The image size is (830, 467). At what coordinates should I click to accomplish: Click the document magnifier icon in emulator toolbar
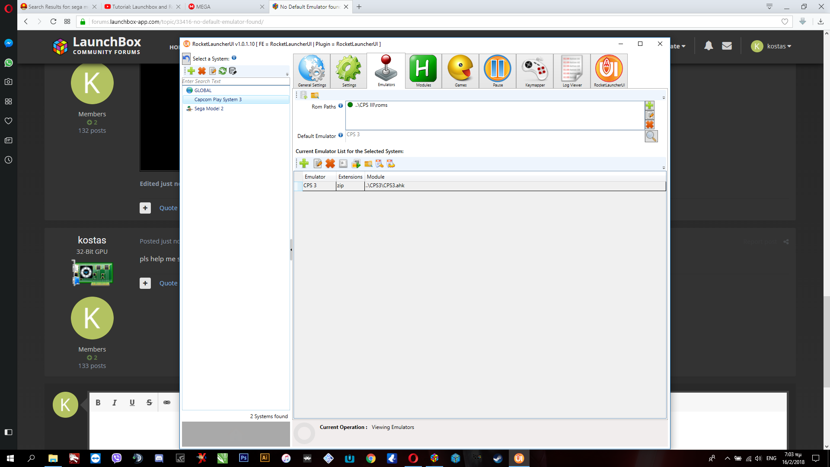[x=380, y=163]
